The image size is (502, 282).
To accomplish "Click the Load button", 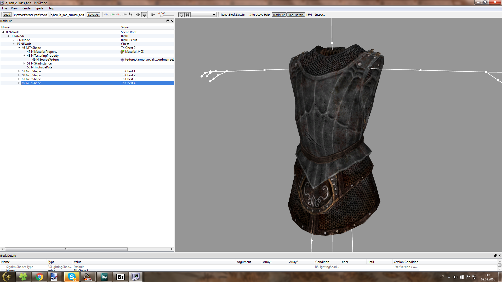I will tap(7, 15).
